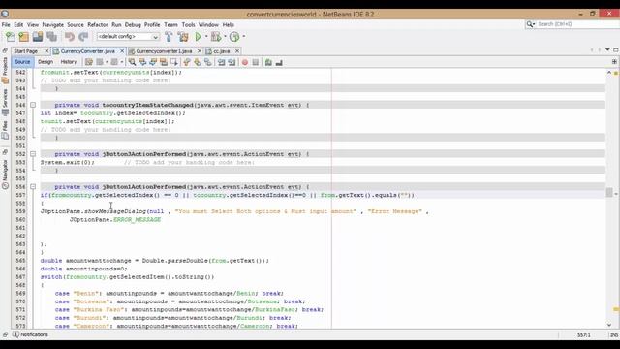Image resolution: width=620 pixels, height=349 pixels.
Task: Click the ERROR_MESSAGE constant on line 560
Action: click(x=138, y=220)
